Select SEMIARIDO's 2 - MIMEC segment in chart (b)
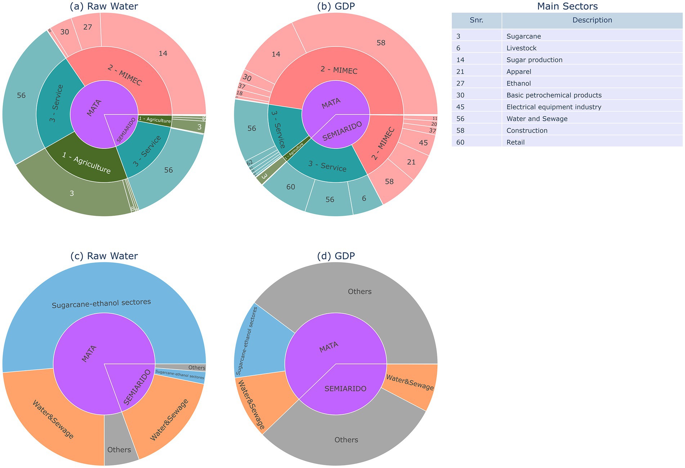The height and width of the screenshot is (468, 685). pos(384,144)
